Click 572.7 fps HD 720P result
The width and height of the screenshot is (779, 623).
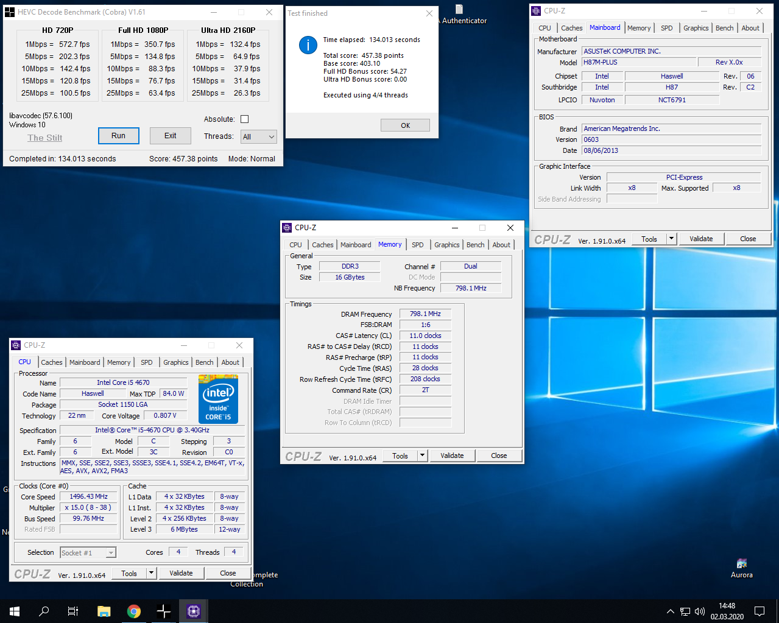74,44
